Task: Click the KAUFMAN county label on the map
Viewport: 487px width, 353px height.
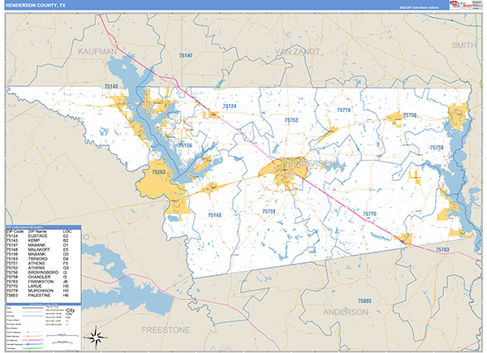Action: [x=97, y=52]
